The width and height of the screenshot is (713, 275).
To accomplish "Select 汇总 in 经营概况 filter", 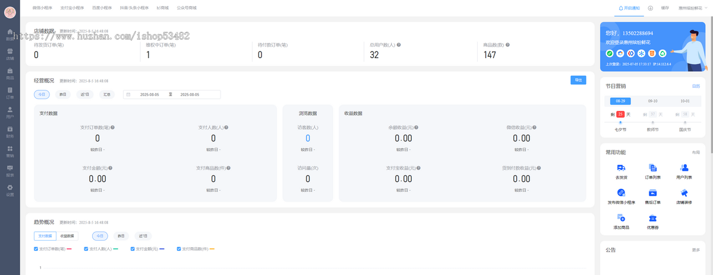I will click(107, 94).
